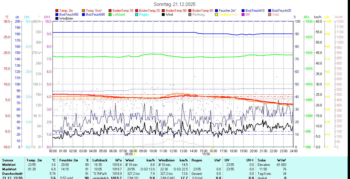Click the magenta UV legend square

[243, 15]
